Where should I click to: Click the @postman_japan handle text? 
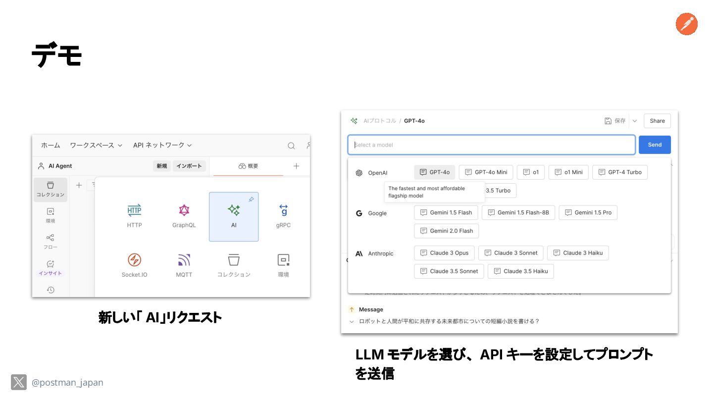[x=67, y=383]
